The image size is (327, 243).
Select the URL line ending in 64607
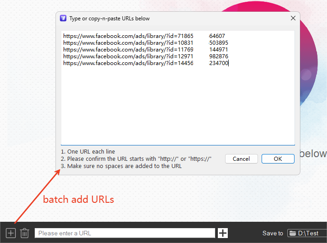click(x=144, y=36)
